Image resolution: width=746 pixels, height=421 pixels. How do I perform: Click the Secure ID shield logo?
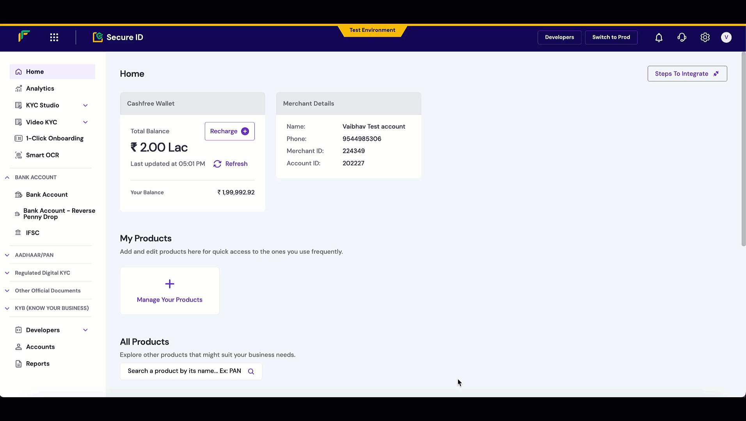click(x=98, y=37)
